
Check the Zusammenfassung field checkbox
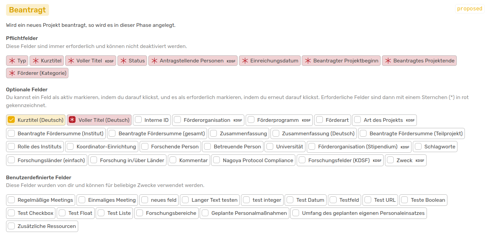213,133
